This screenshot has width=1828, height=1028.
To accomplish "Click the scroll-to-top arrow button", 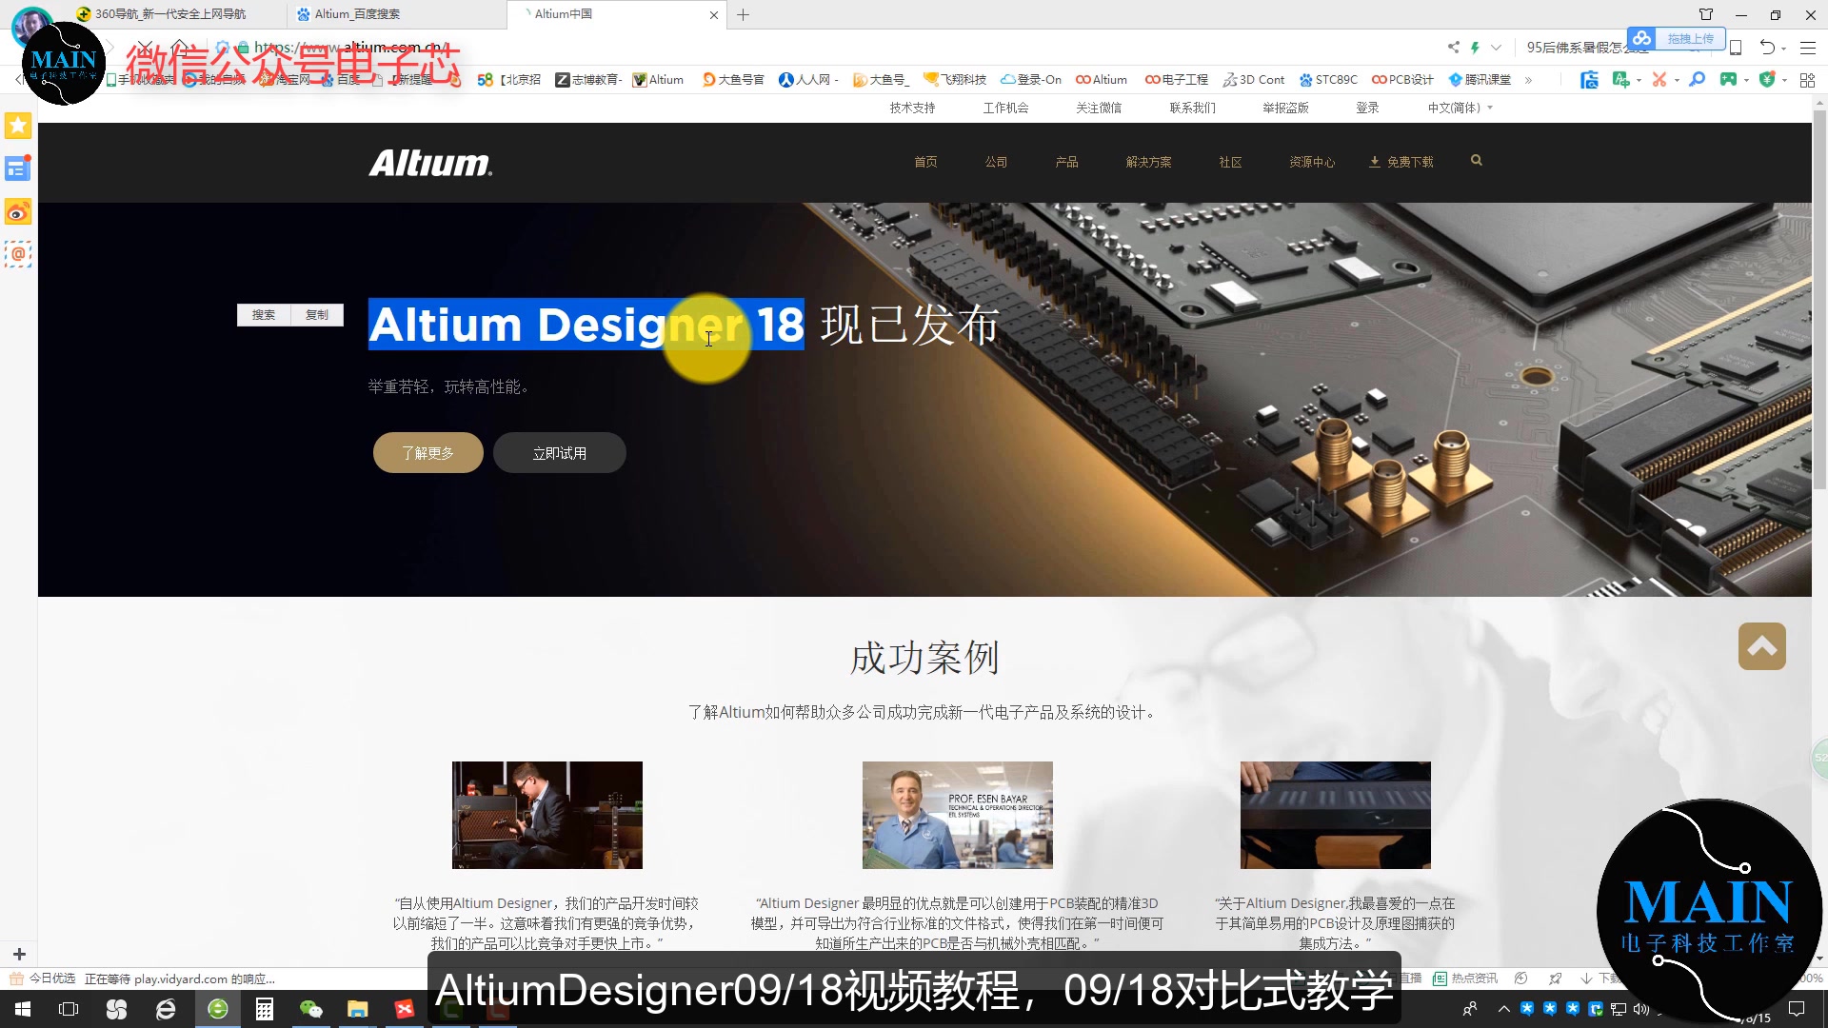I will tap(1761, 647).
